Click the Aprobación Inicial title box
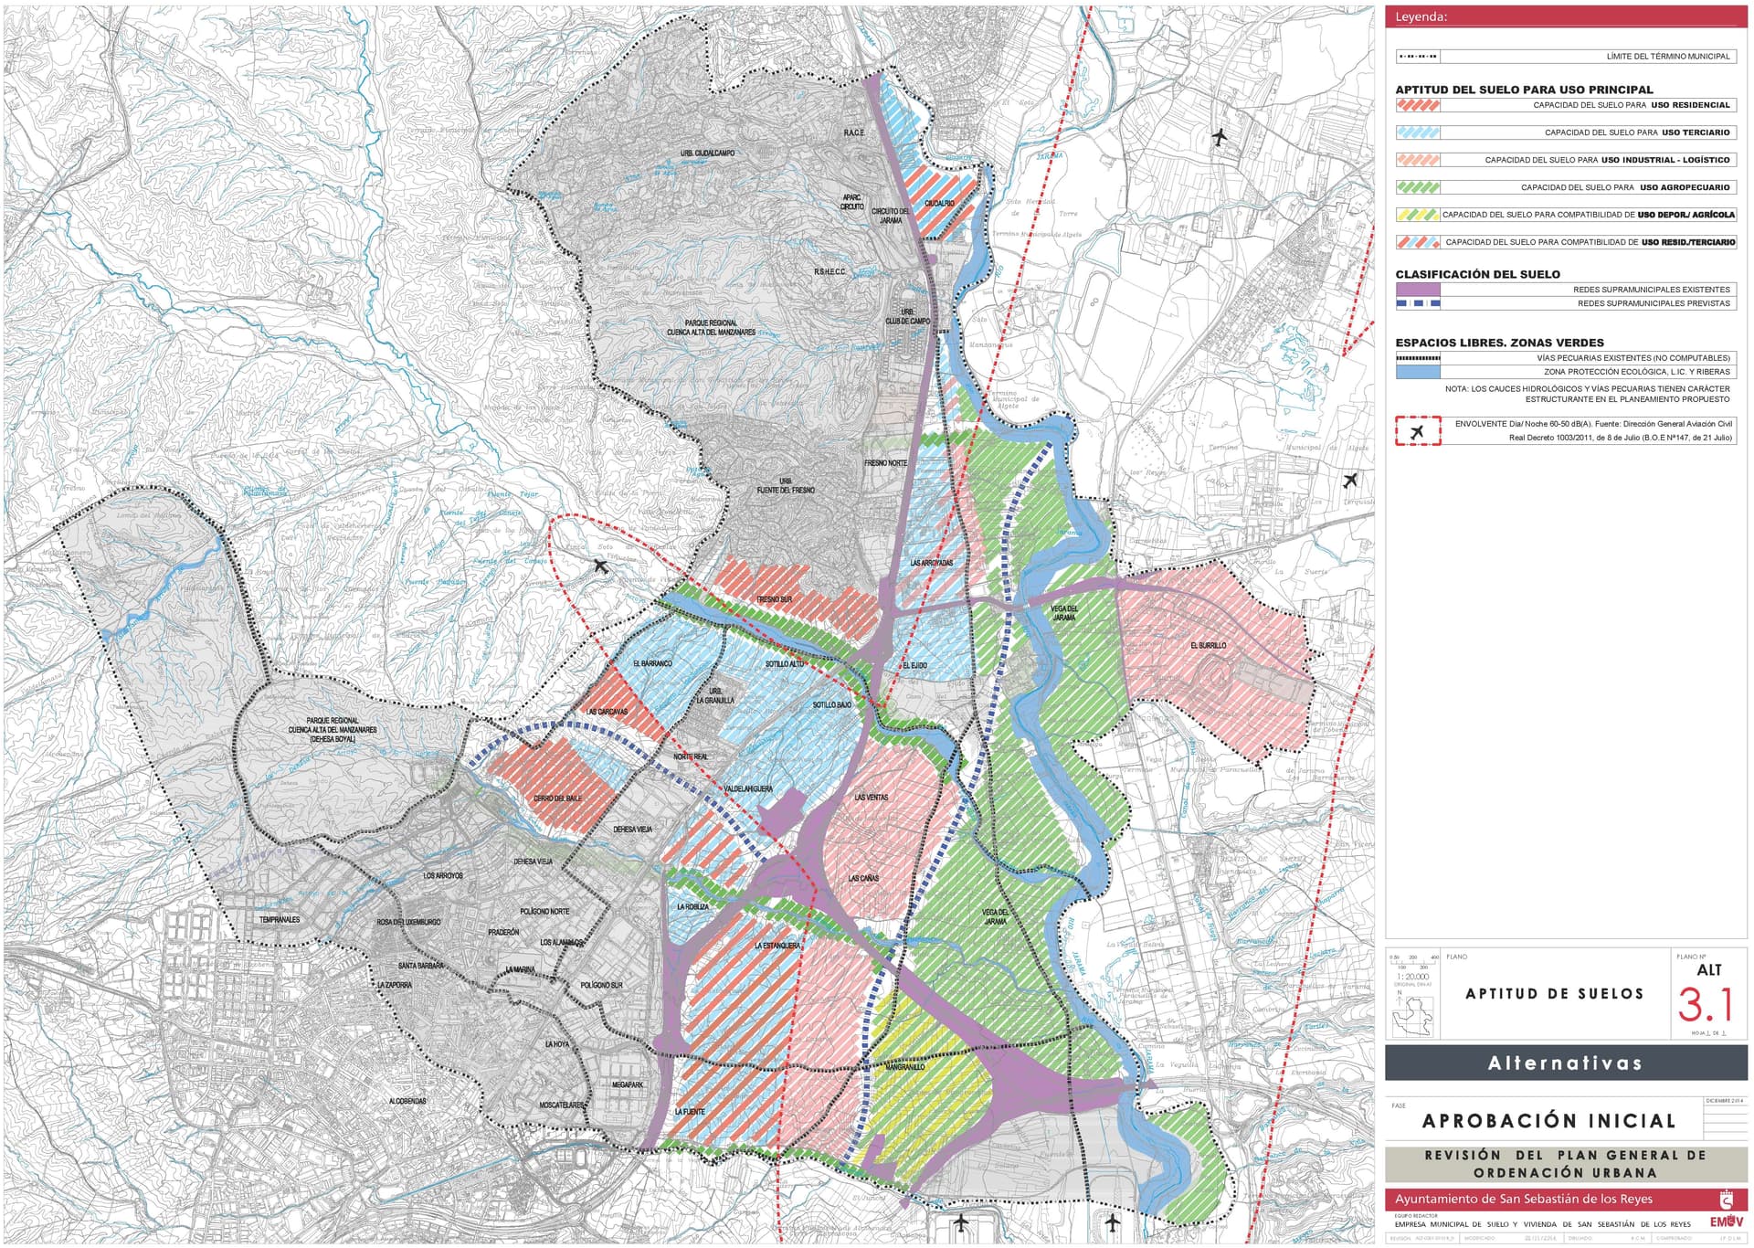Screen dimensions: 1754x1248 click(x=1545, y=1120)
